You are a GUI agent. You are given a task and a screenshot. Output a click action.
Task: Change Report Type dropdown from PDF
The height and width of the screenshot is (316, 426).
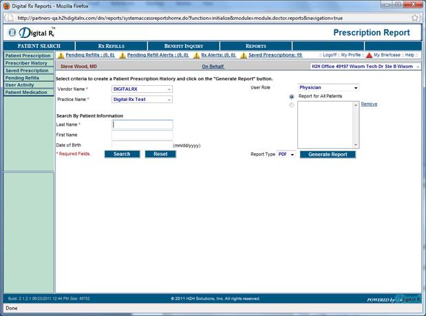tap(286, 155)
